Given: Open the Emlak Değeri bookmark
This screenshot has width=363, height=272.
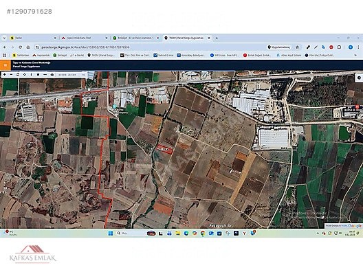Looking at the screenshot, I should click(x=257, y=55).
